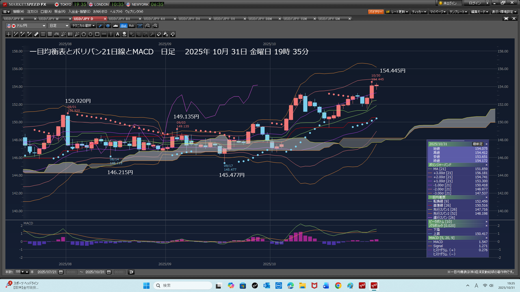Click the purple MACD line color swatch
520x292 pixels.
(431, 242)
